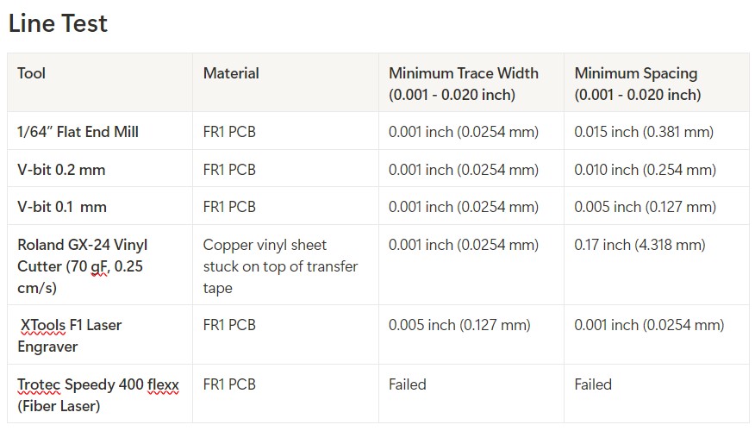Click the V-bit 0.2 mm cell
This screenshot has height=431, width=755.
[100, 169]
